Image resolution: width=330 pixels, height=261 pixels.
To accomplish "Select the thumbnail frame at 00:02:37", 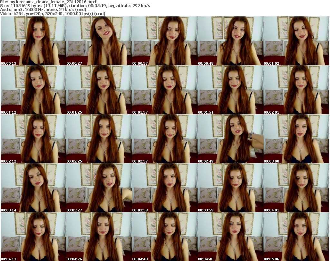I will 165,139.
